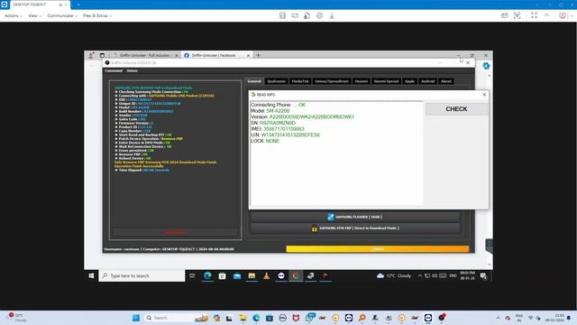577x325 pixels.
Task: Click the local weather widget at bottom-left
Action: point(16,318)
